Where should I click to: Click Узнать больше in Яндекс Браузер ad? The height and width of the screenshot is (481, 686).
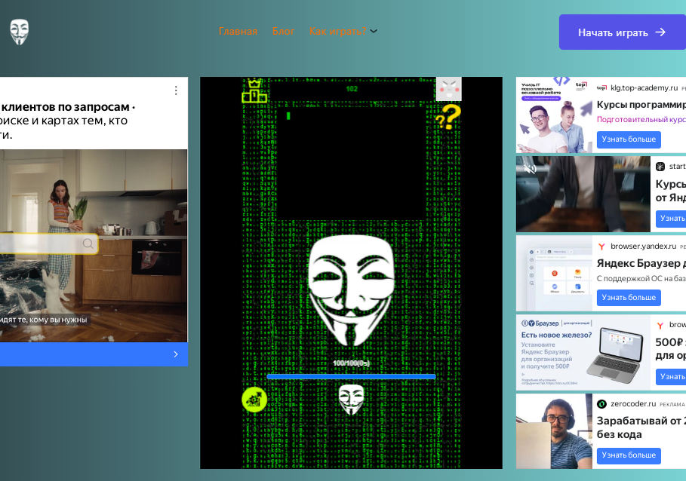[x=629, y=298]
